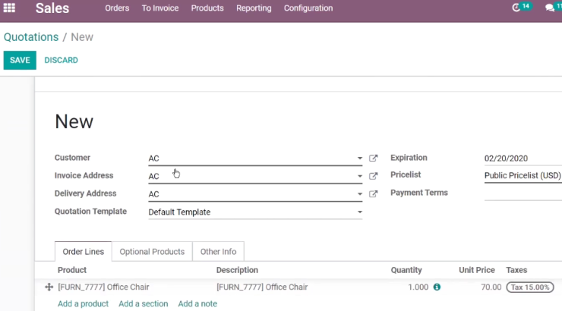Viewport: 562px width, 311px height.
Task: Open external link for Delivery Address
Action: coord(373,194)
